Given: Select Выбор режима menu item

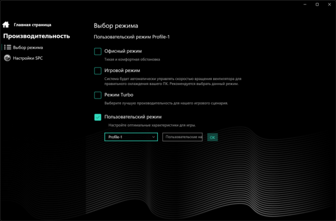Looking at the screenshot, I should (x=28, y=48).
